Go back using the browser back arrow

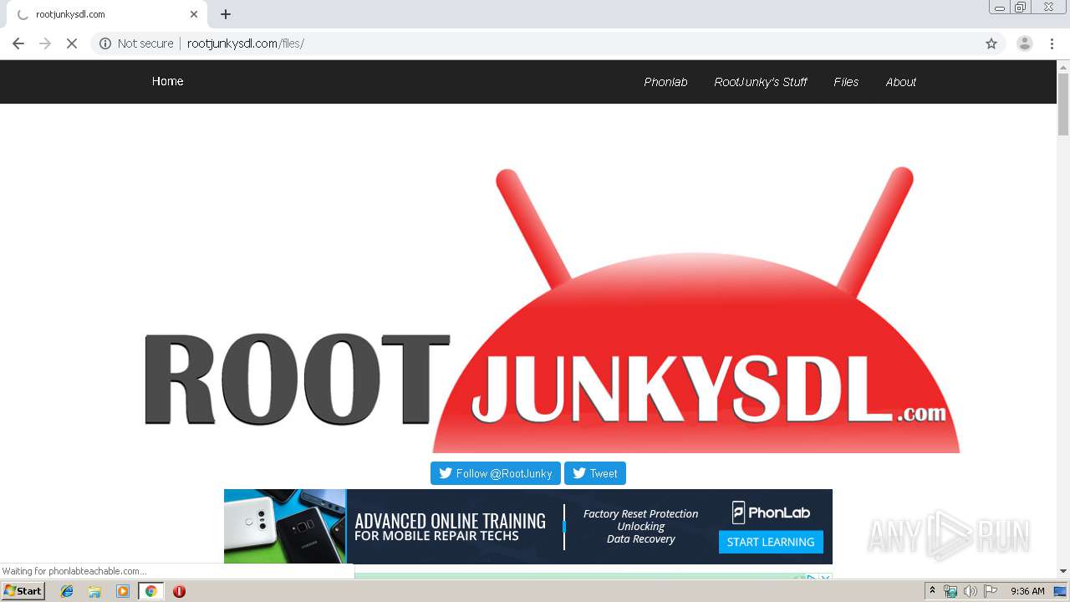pyautogui.click(x=18, y=43)
